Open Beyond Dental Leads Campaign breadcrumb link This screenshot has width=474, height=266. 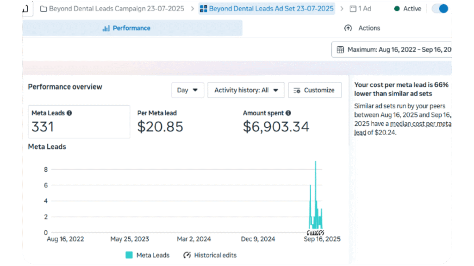pos(116,9)
